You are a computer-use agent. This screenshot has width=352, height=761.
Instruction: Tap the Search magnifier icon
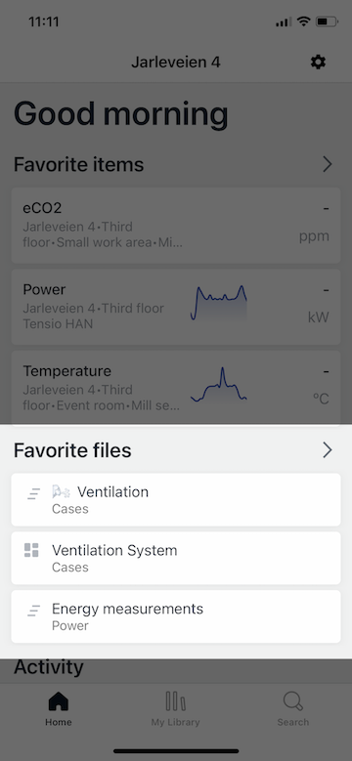pyautogui.click(x=292, y=701)
